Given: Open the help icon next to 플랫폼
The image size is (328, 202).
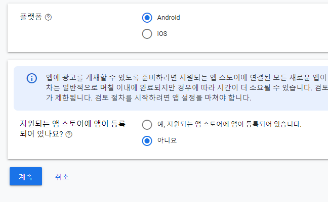Looking at the screenshot, I should (48, 17).
